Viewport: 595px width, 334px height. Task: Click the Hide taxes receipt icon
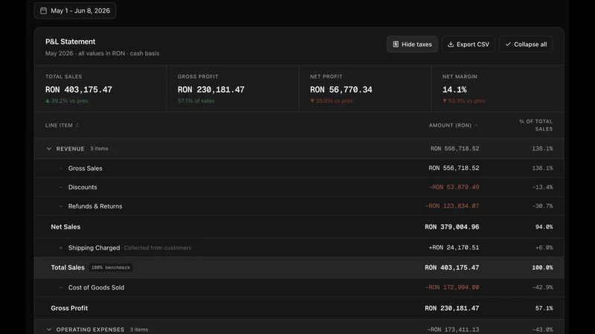click(x=396, y=45)
